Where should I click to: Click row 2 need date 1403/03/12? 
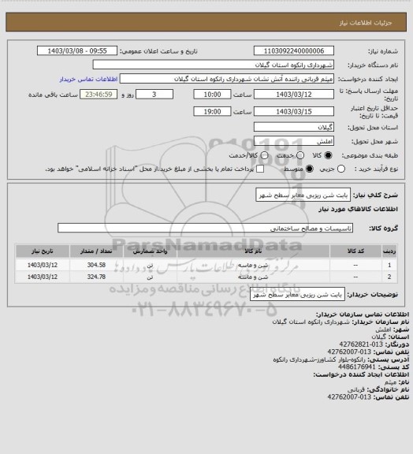pyautogui.click(x=43, y=277)
